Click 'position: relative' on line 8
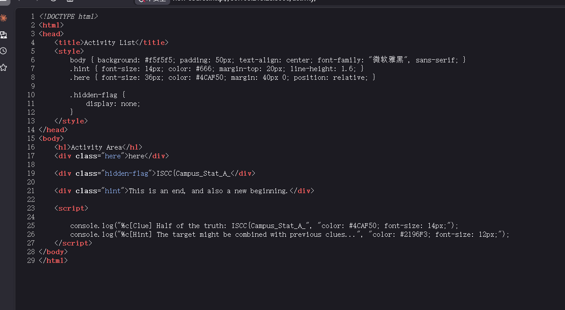Image resolution: width=565 pixels, height=310 pixels. coord(330,78)
